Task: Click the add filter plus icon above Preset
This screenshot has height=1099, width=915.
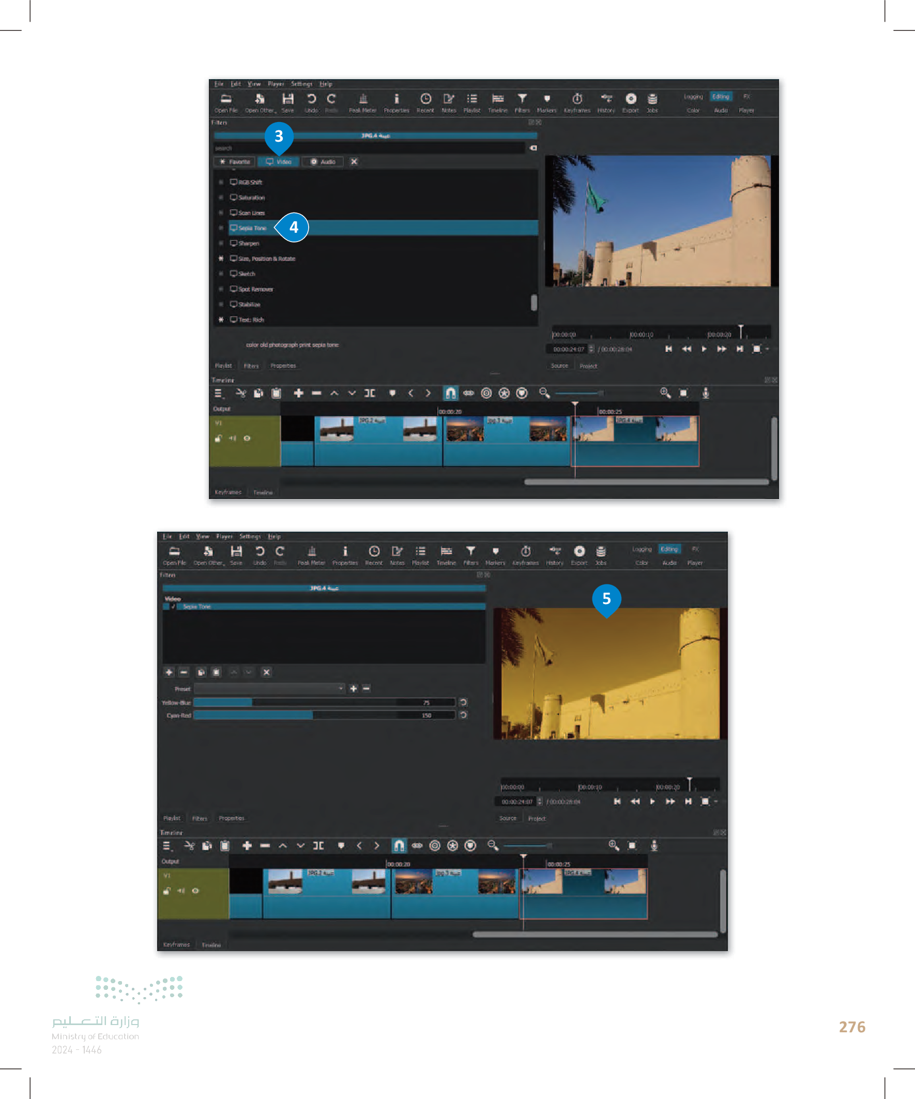Action: pos(169,672)
